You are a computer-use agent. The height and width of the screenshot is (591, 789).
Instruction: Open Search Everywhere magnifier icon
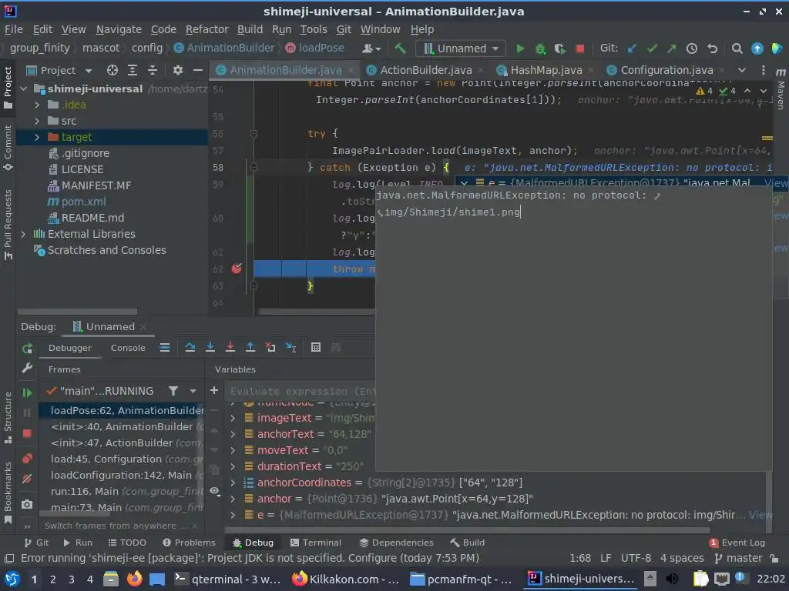click(x=737, y=48)
